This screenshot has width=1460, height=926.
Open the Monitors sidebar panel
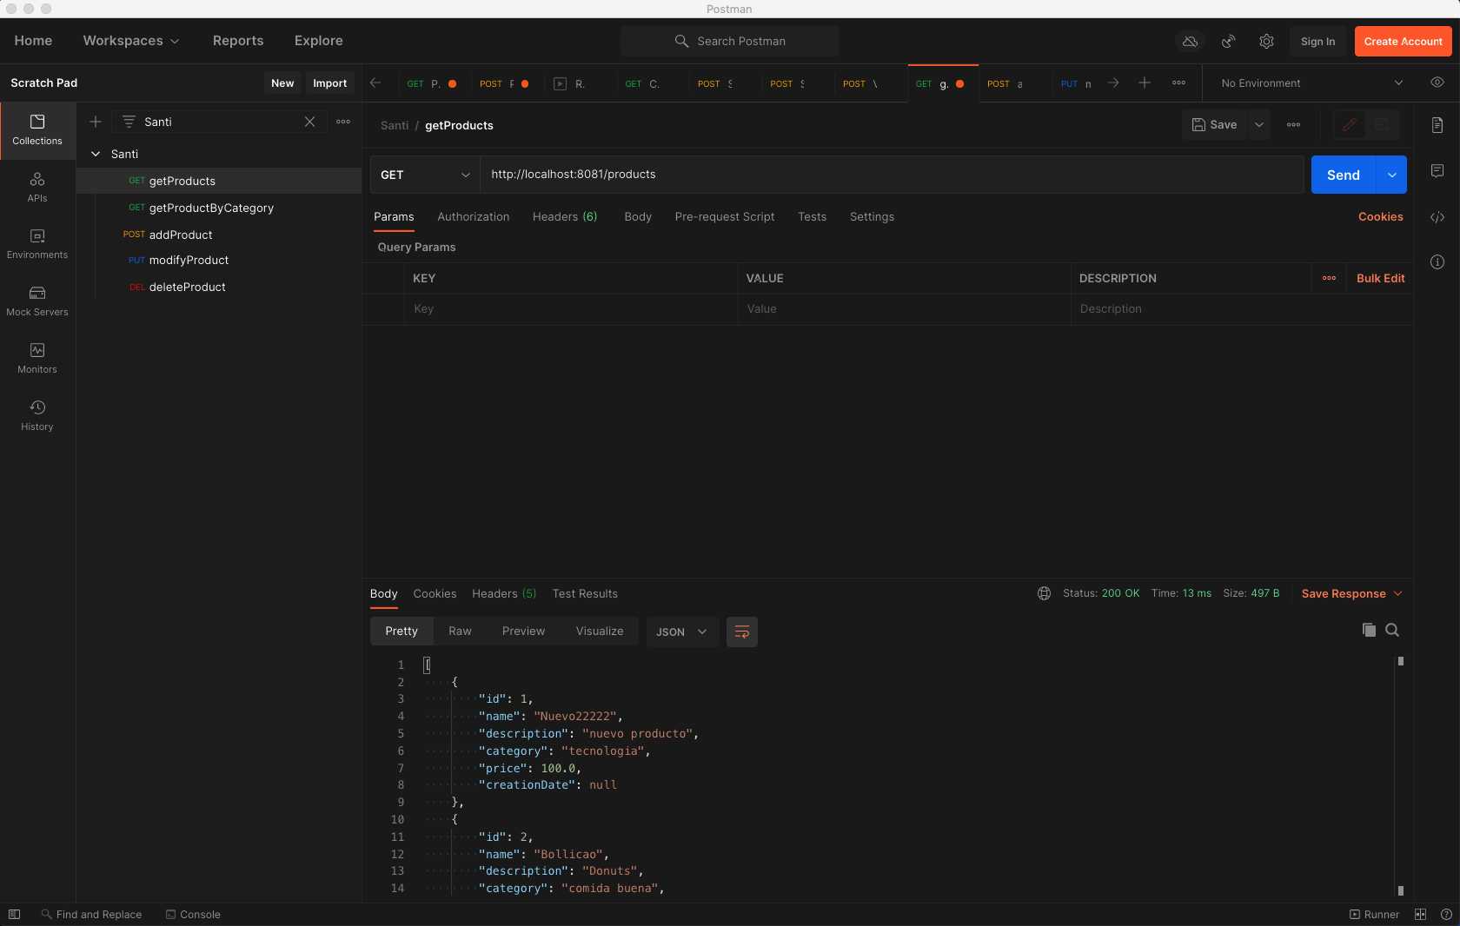coord(37,358)
